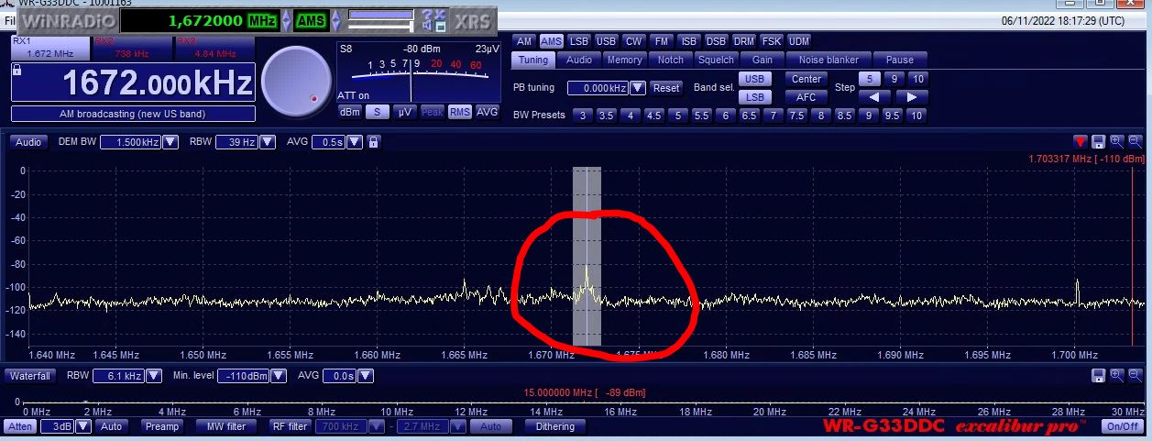Viewport: 1152px width, 441px height.
Task: Open spectrum AVG 0.5s dropdown
Action: pos(354,142)
